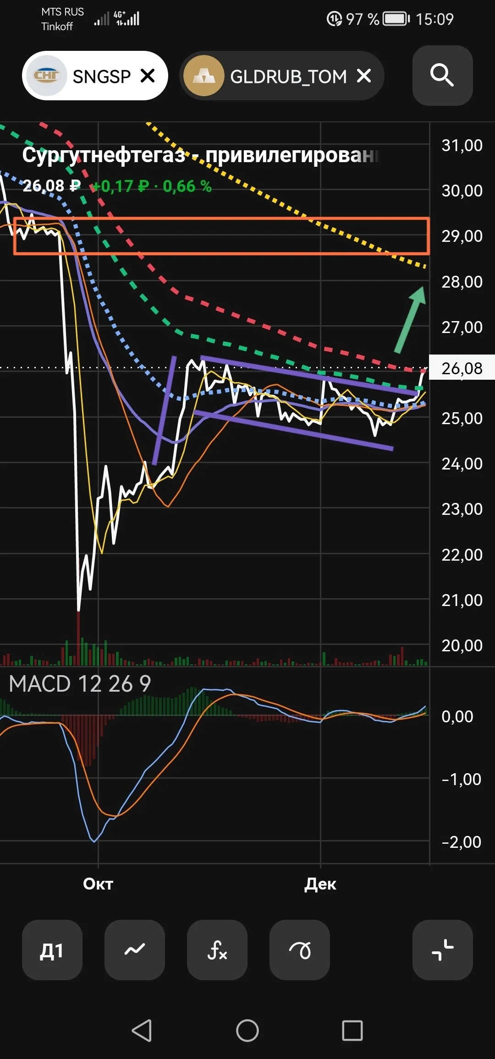
Task: Collapse chart from fullscreen
Action: [x=443, y=950]
